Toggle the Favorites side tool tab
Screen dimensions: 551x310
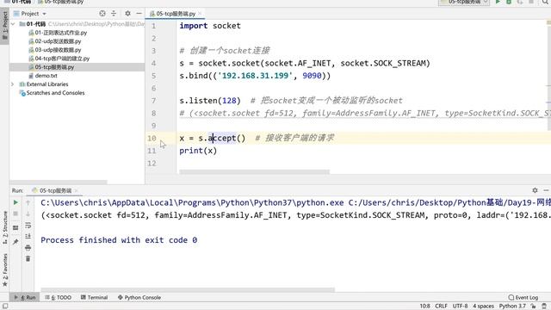click(4, 270)
